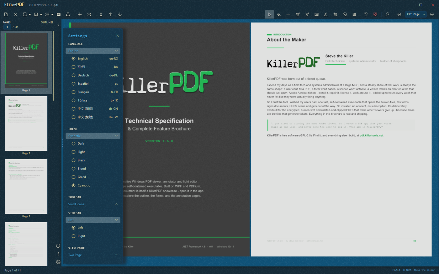Choose the Greed theme radio button
Image resolution: width=439 pixels, height=274 pixels.
pyautogui.click(x=73, y=177)
